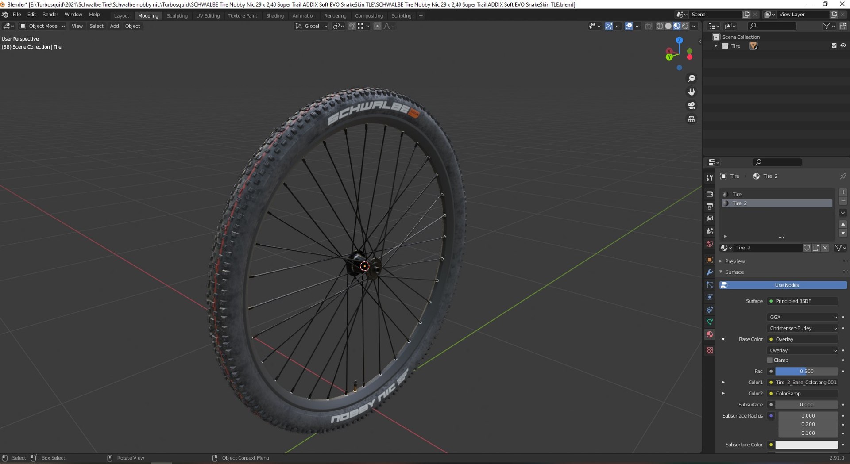Add a new material slot with plus
The image size is (850, 464).
(x=843, y=192)
